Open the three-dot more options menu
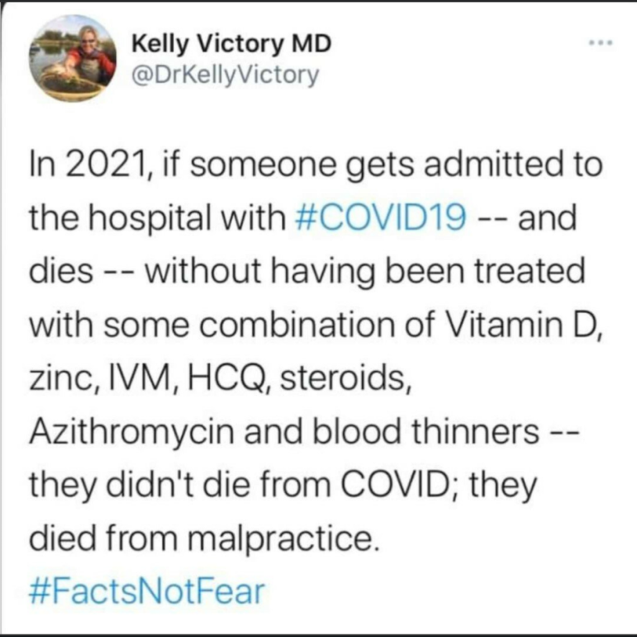The image size is (637, 637). point(600,42)
